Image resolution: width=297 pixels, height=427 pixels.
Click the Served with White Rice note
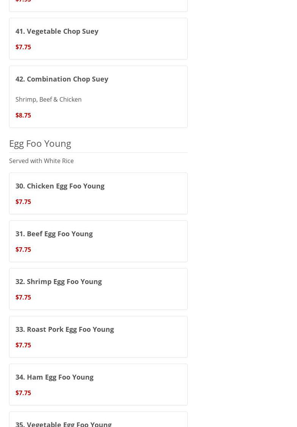click(41, 161)
